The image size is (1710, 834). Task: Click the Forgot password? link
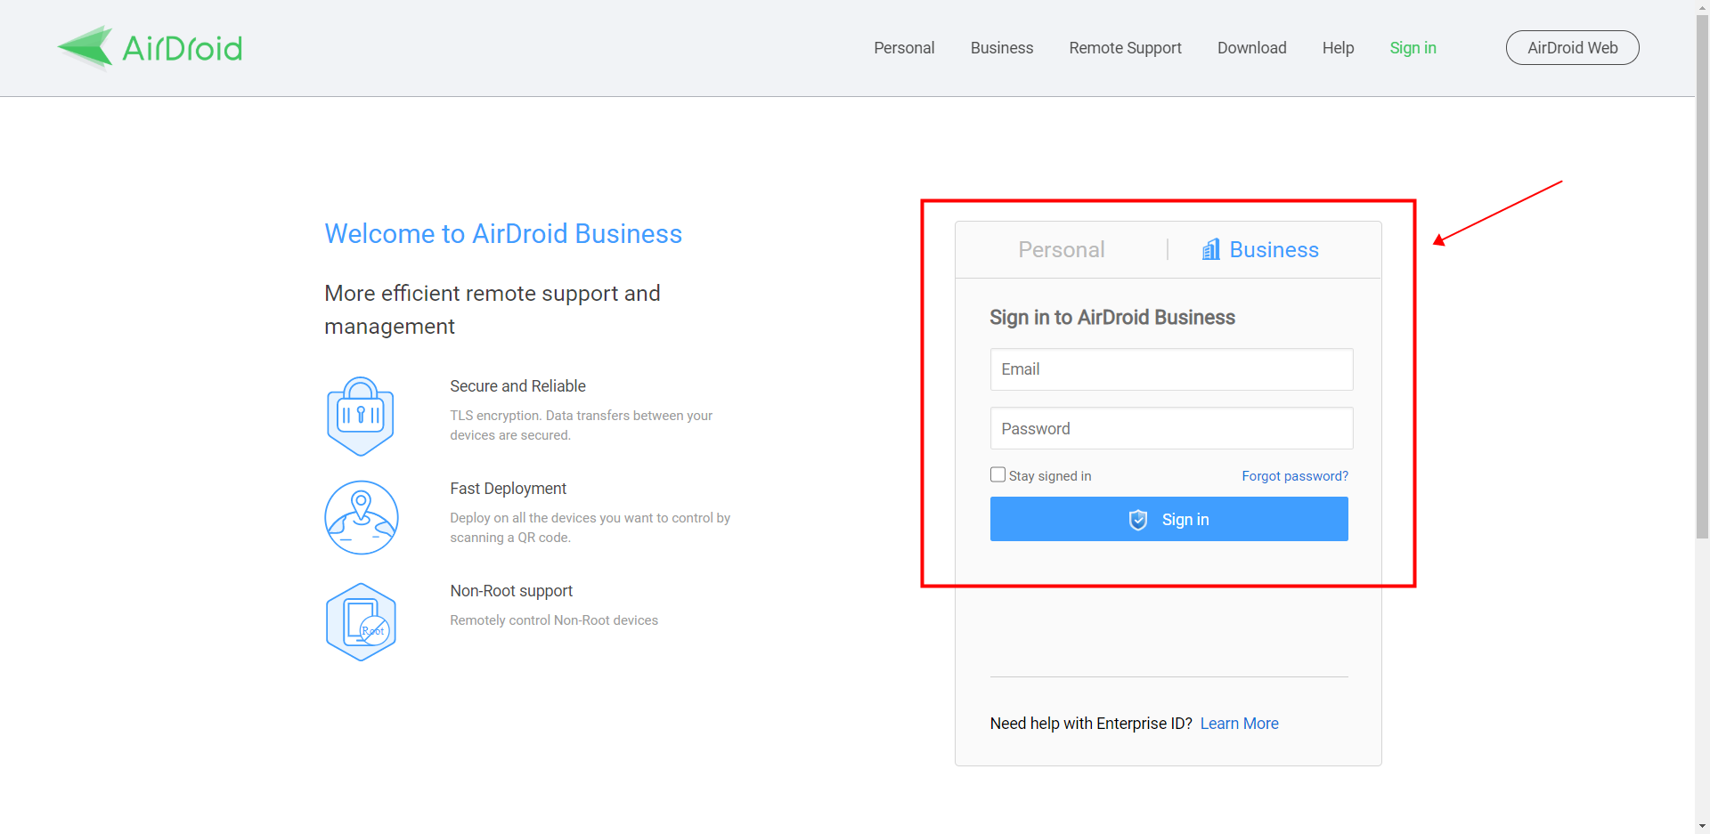pos(1295,476)
